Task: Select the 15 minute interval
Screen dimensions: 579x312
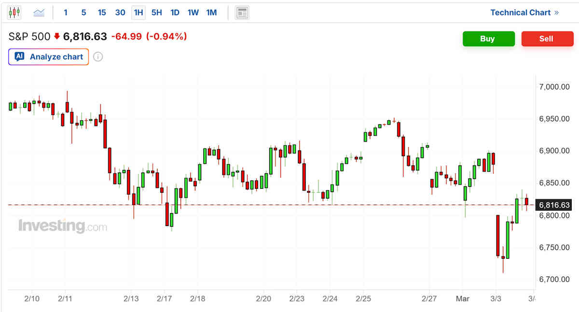Action: pyautogui.click(x=102, y=13)
